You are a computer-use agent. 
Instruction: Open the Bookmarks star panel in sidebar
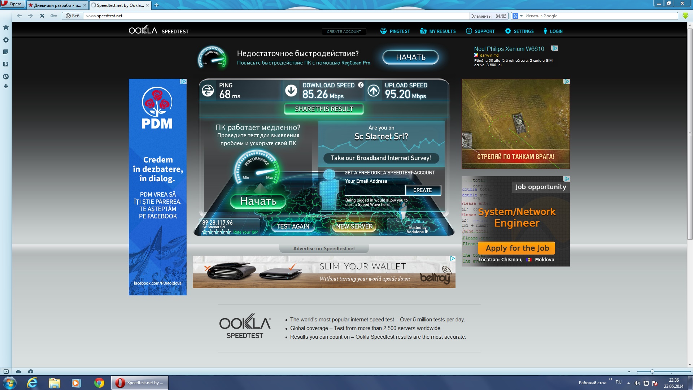click(x=6, y=27)
